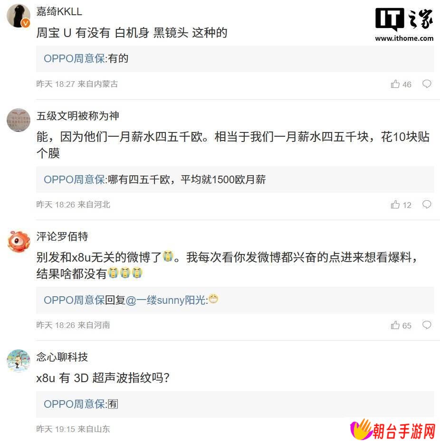
Task: Open OPPO周意保 link in 1500欧月薪 reply
Action: (x=74, y=179)
